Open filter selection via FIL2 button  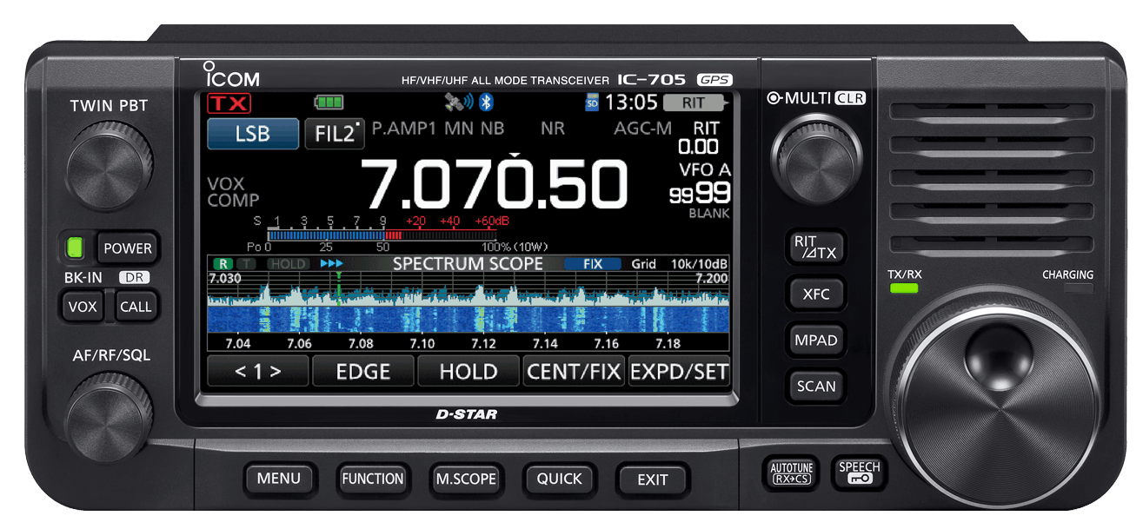click(x=334, y=134)
